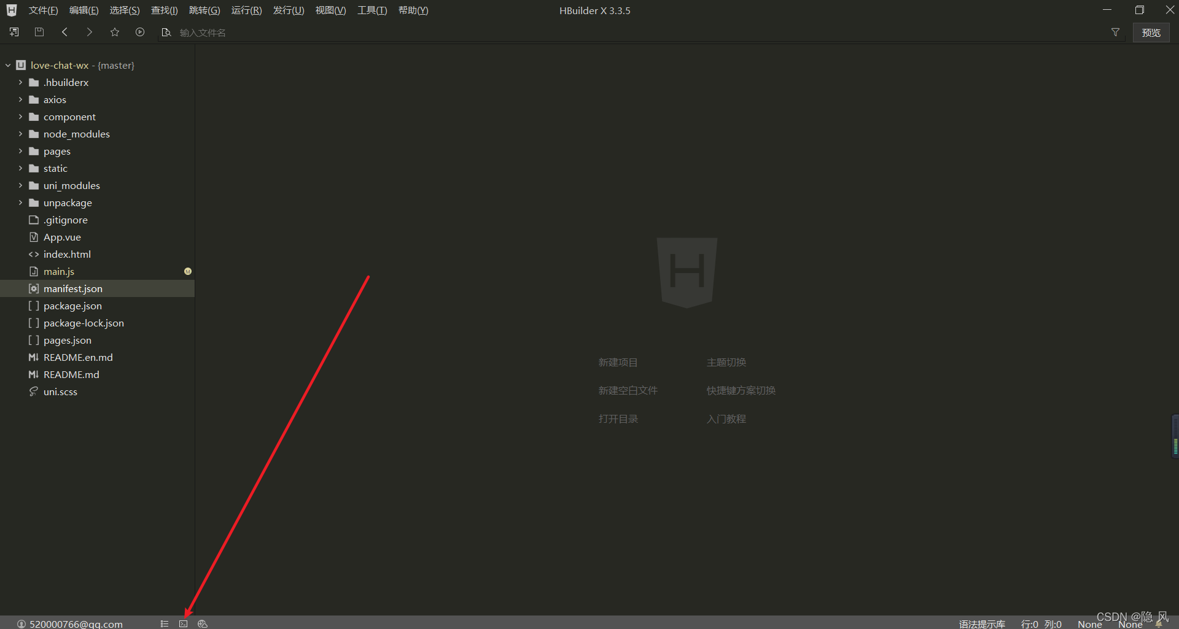
Task: Open the 编辑(E) menu
Action: [84, 10]
